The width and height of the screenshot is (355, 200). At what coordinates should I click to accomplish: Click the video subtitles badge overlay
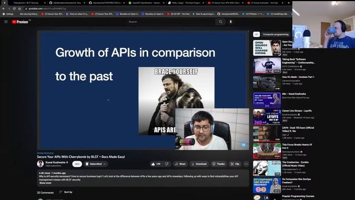[244, 144]
